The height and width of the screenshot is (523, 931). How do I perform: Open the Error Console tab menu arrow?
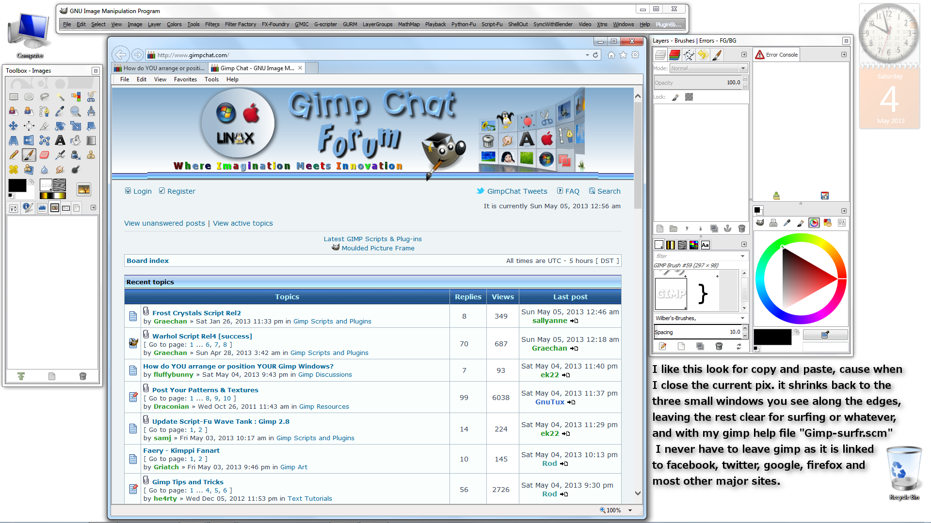point(844,55)
